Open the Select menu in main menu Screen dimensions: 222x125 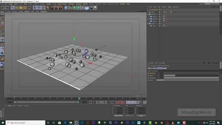tap(16, 4)
